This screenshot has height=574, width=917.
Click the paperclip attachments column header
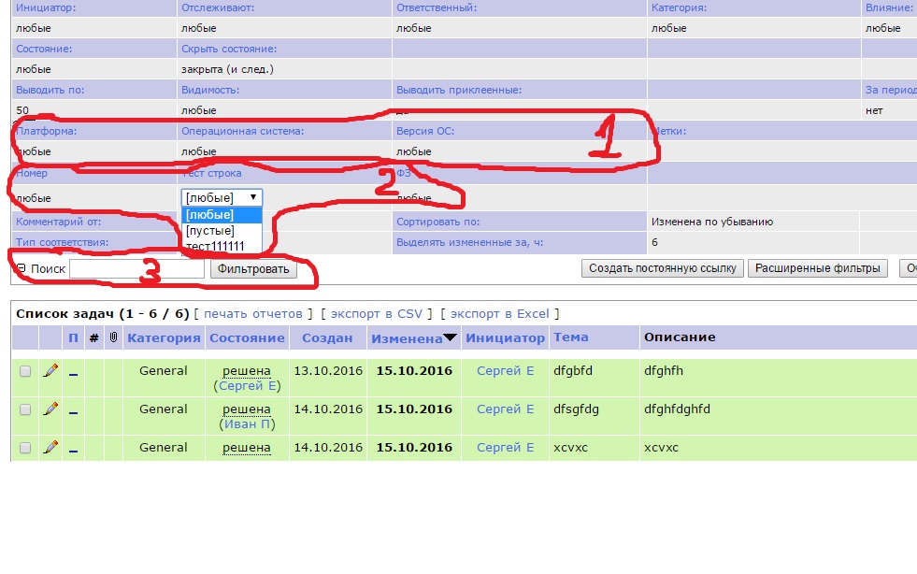pyautogui.click(x=113, y=337)
